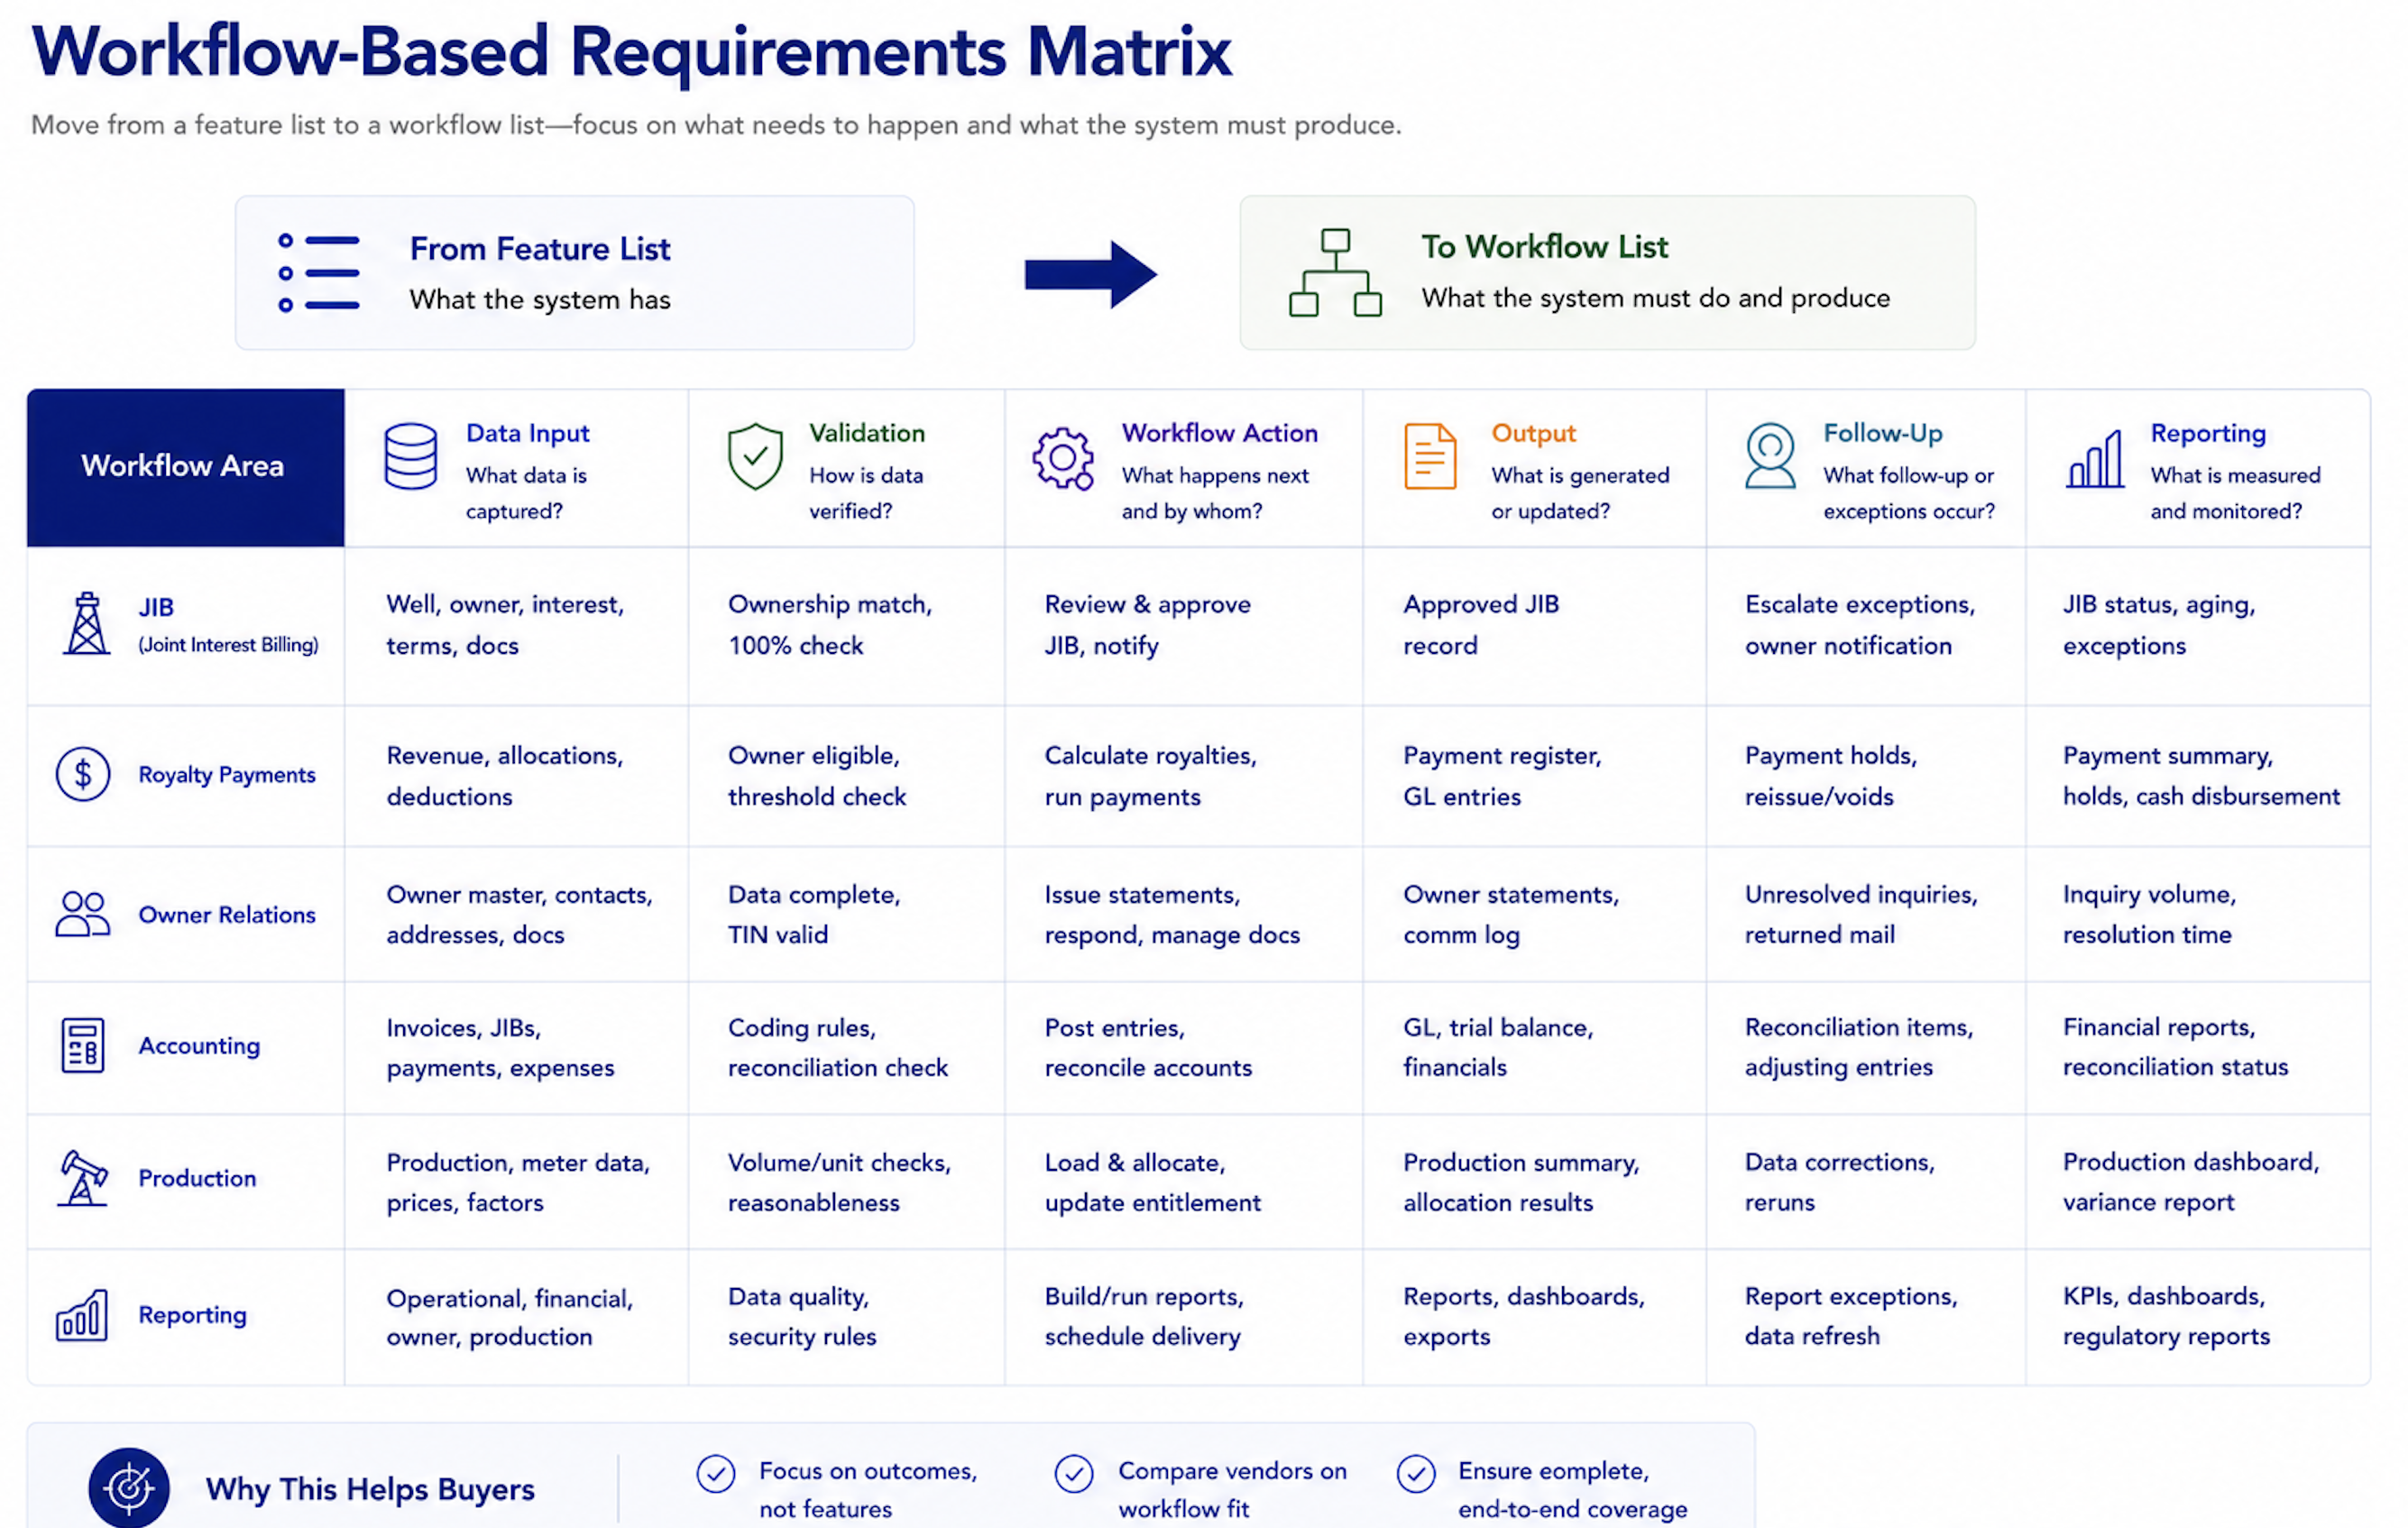Select the Data Input database icon

410,456
